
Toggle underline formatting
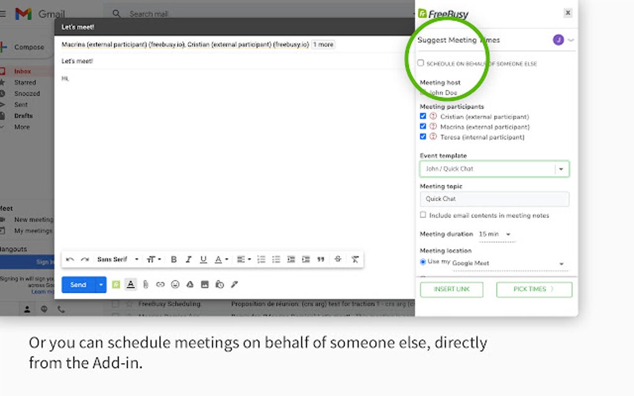tap(203, 259)
